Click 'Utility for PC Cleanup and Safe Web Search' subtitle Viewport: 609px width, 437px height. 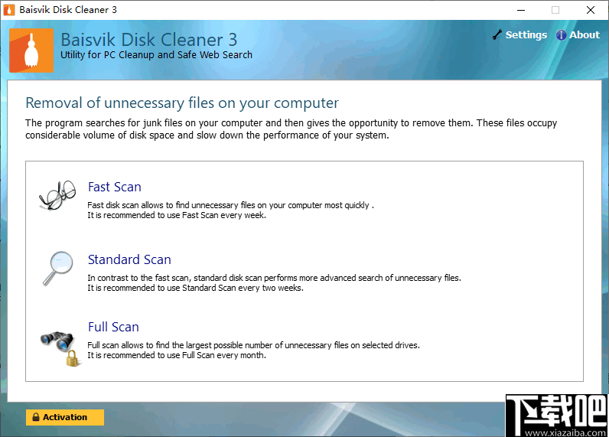pos(157,55)
